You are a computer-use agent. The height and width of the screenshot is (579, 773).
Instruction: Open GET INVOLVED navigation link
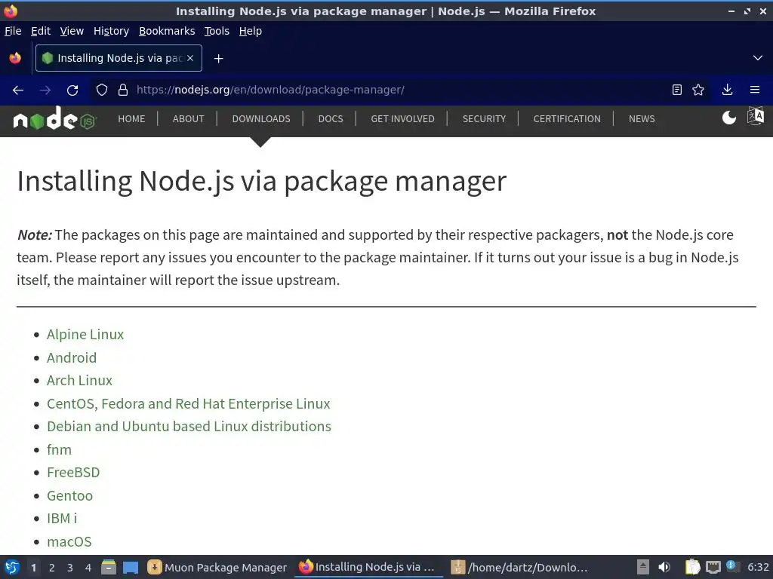click(403, 118)
